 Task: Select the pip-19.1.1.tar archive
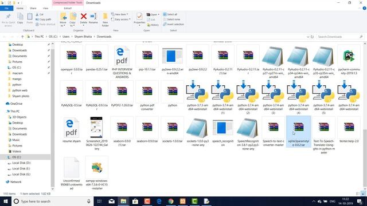(147, 58)
